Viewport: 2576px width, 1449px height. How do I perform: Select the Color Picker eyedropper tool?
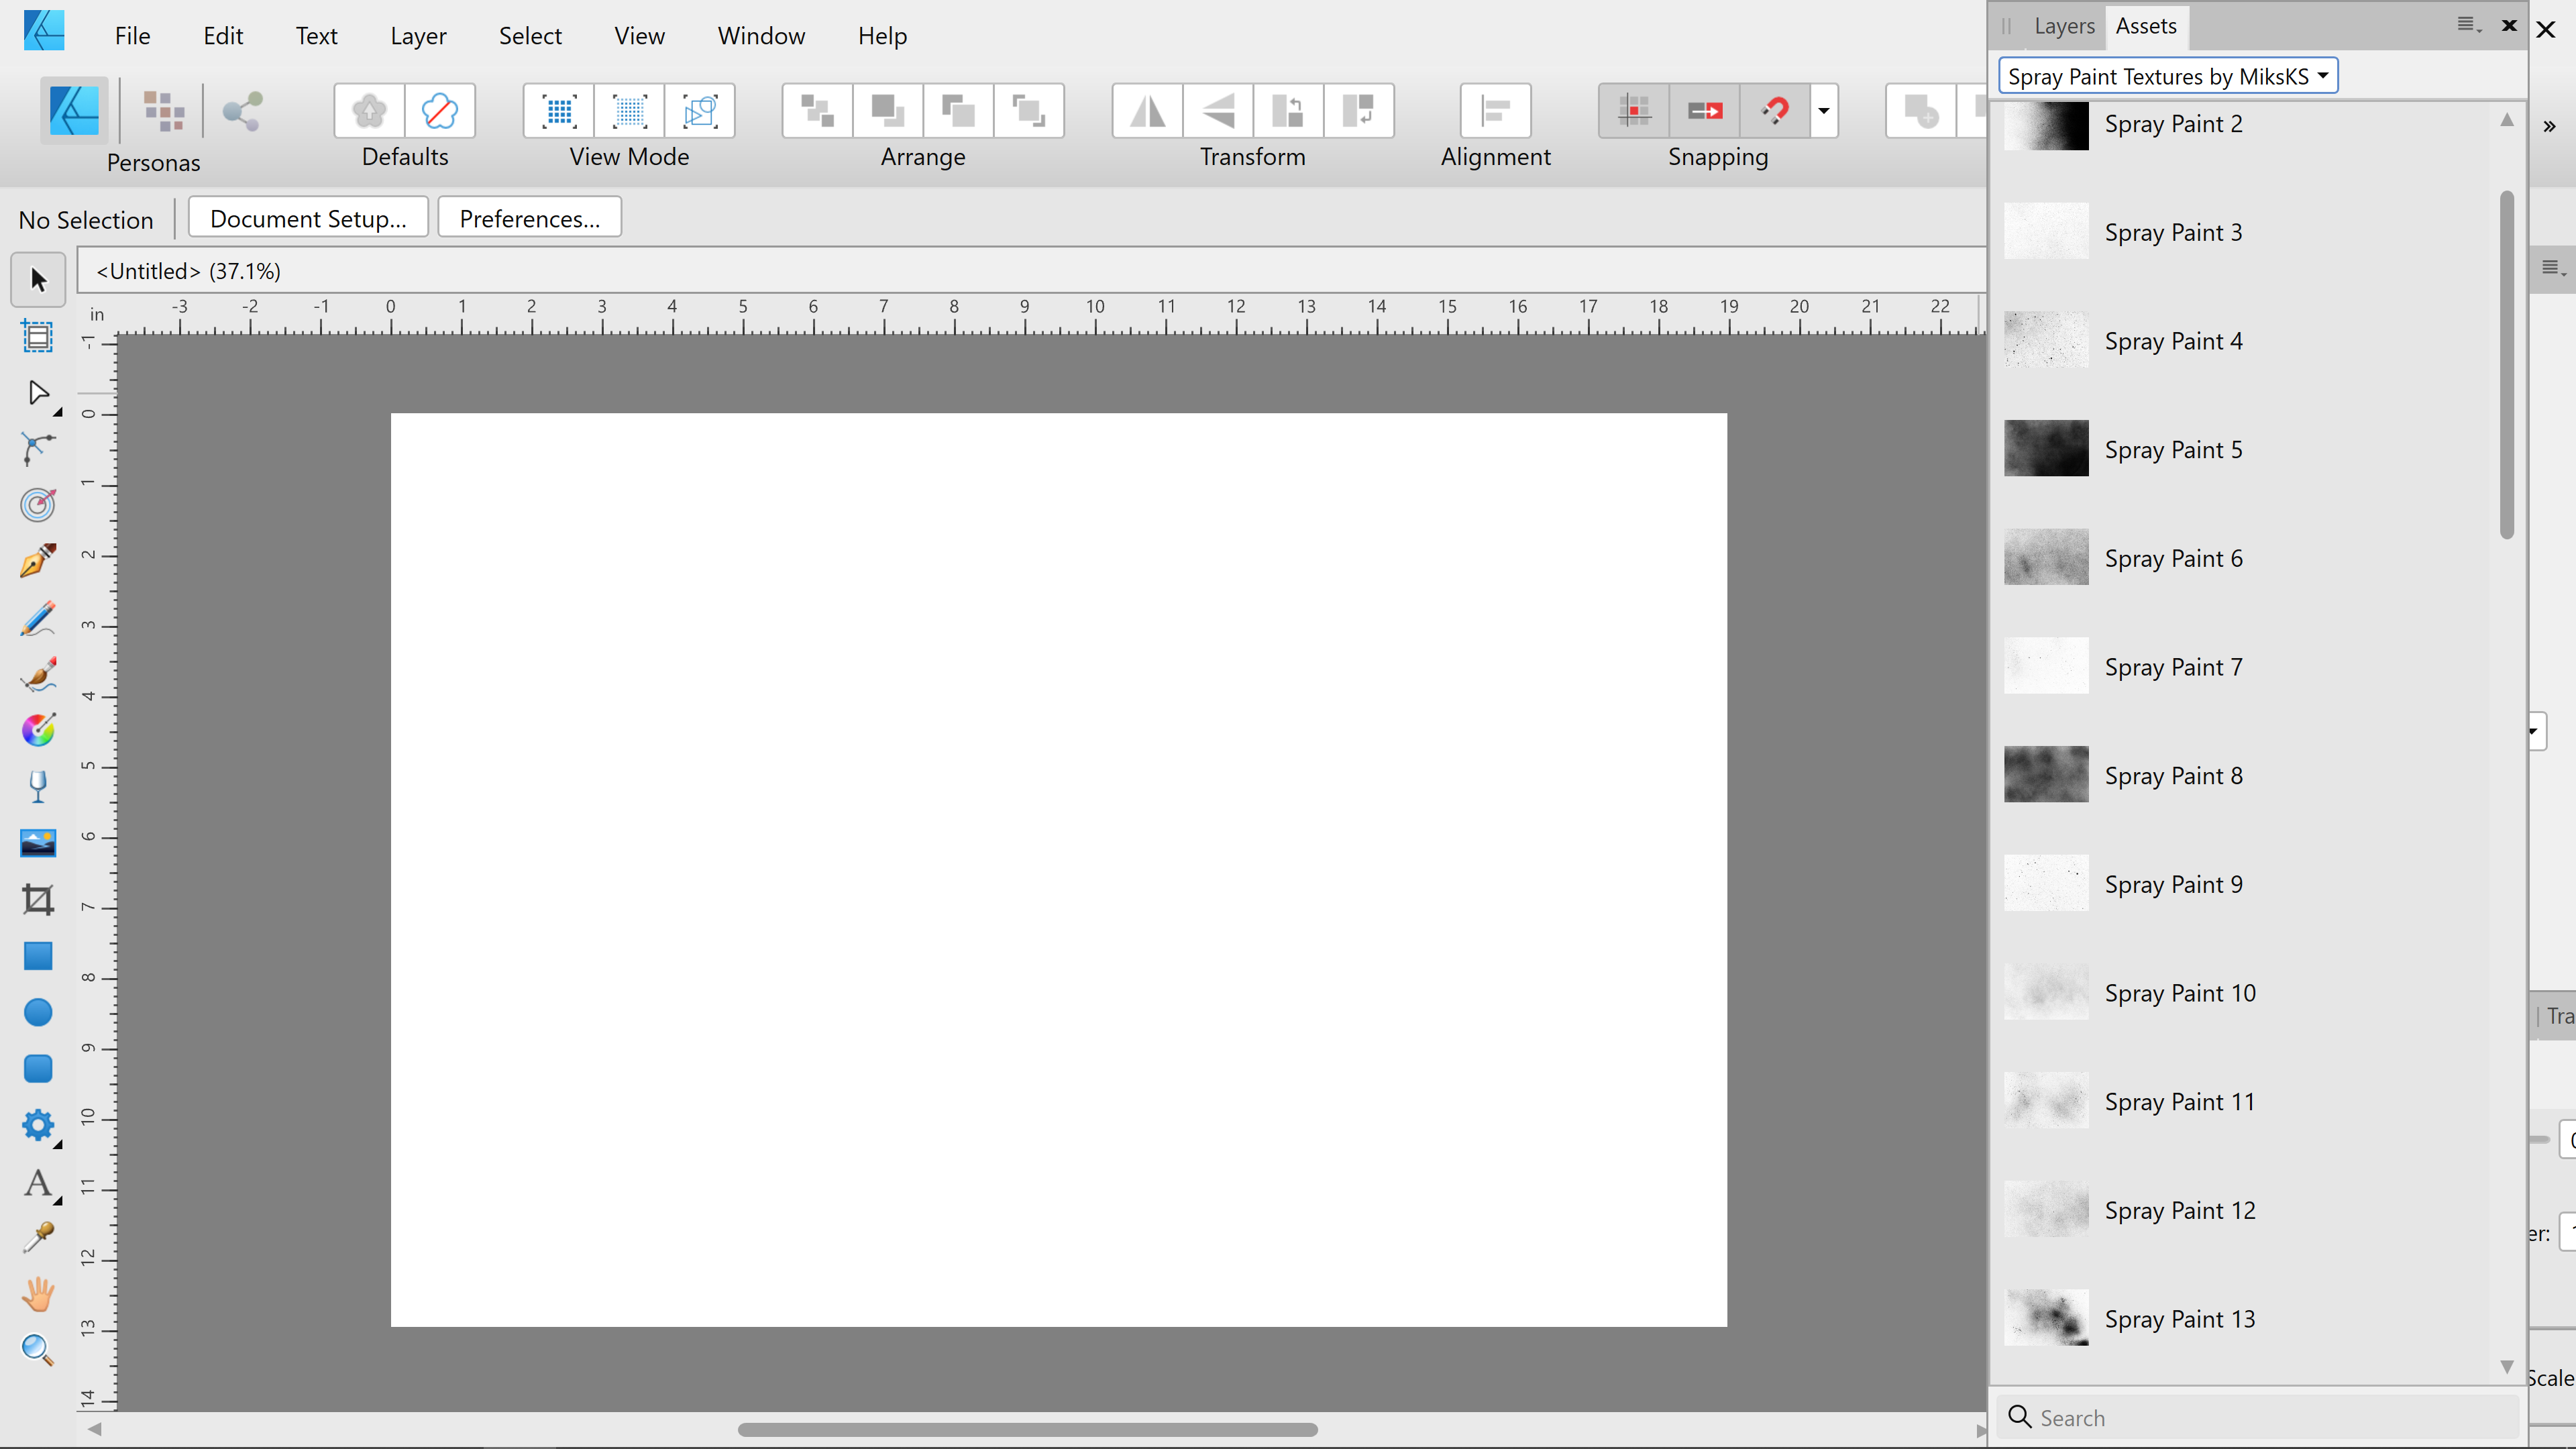[x=38, y=1238]
